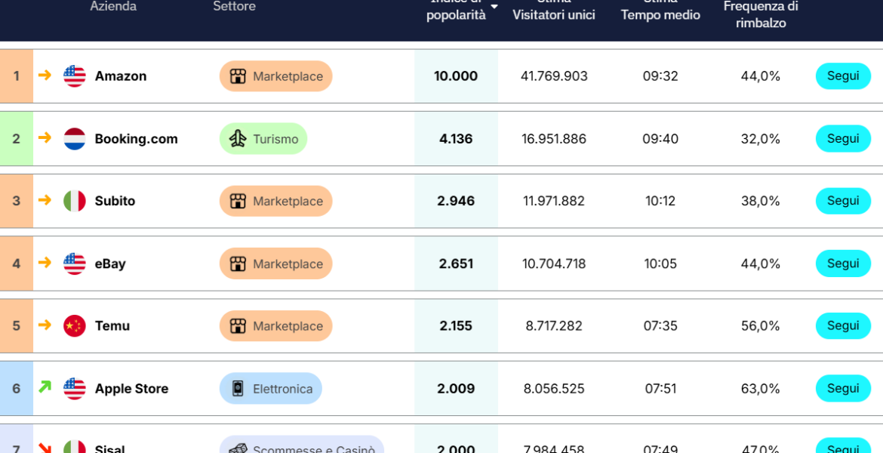
Task: Open the Sisal company name
Action: [x=110, y=450]
